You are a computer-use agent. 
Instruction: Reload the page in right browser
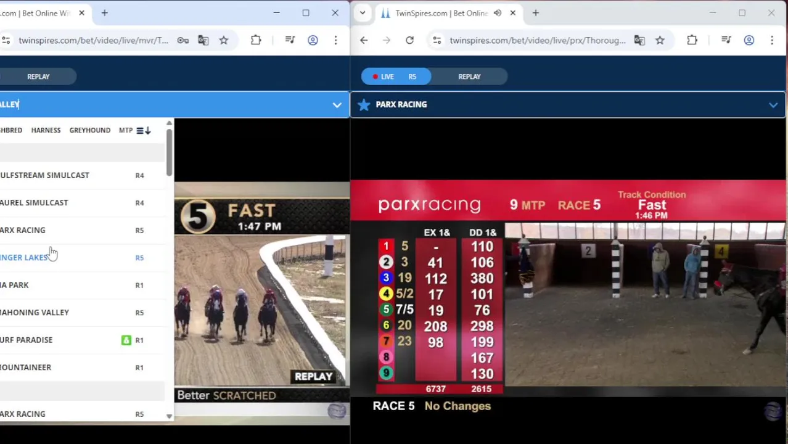click(409, 40)
